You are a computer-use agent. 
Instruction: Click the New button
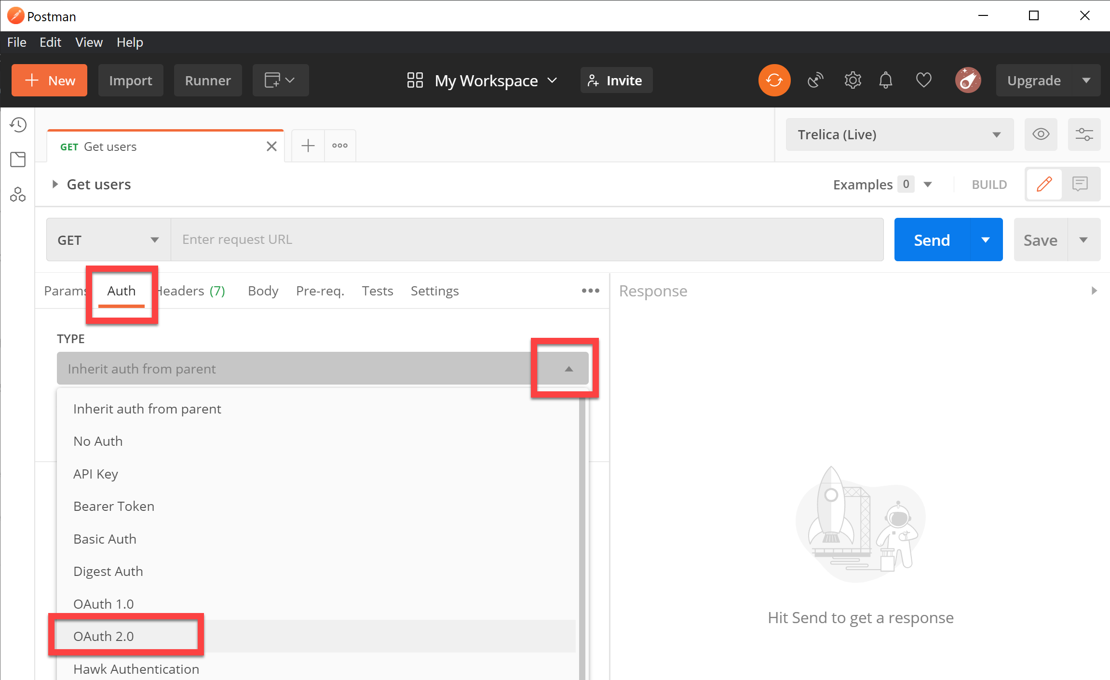49,80
